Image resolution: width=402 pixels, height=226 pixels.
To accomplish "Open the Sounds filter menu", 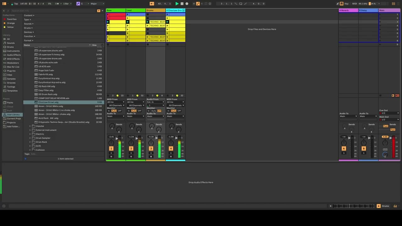I will pos(29,24).
